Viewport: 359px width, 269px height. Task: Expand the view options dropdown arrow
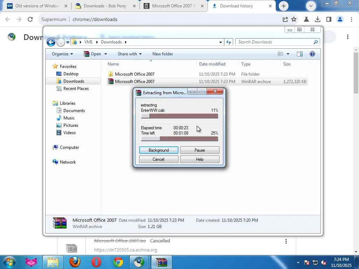click(288, 54)
